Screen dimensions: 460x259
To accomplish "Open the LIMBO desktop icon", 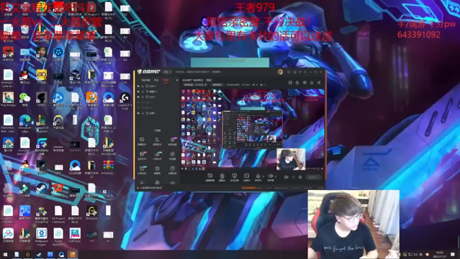I will [x=41, y=100].
